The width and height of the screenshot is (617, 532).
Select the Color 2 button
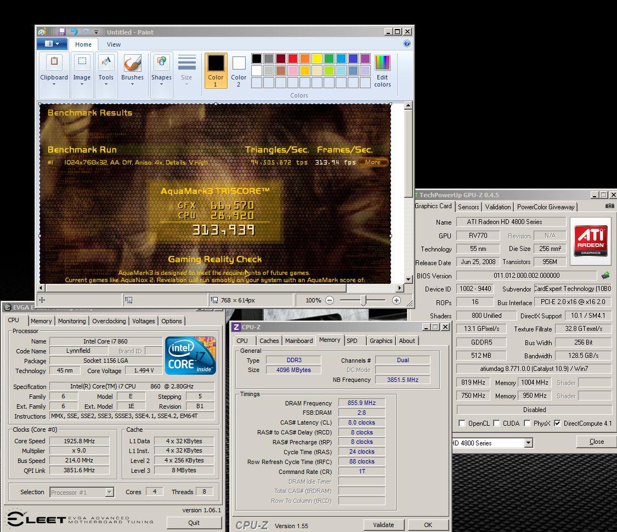[239, 71]
